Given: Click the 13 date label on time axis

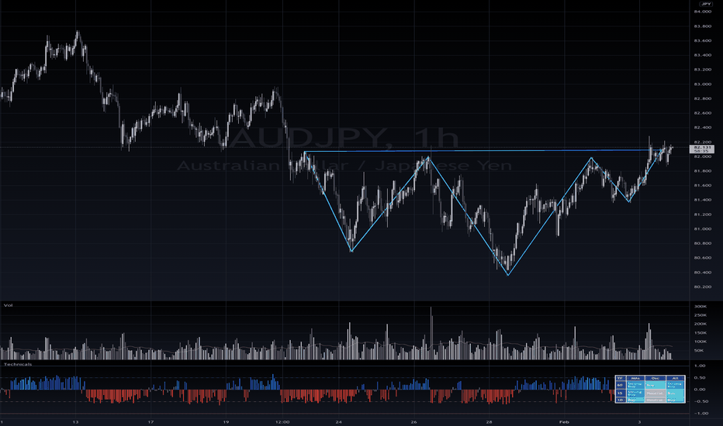Looking at the screenshot, I should (75, 422).
